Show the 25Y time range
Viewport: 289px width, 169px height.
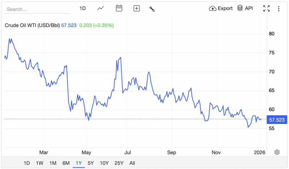(118, 163)
